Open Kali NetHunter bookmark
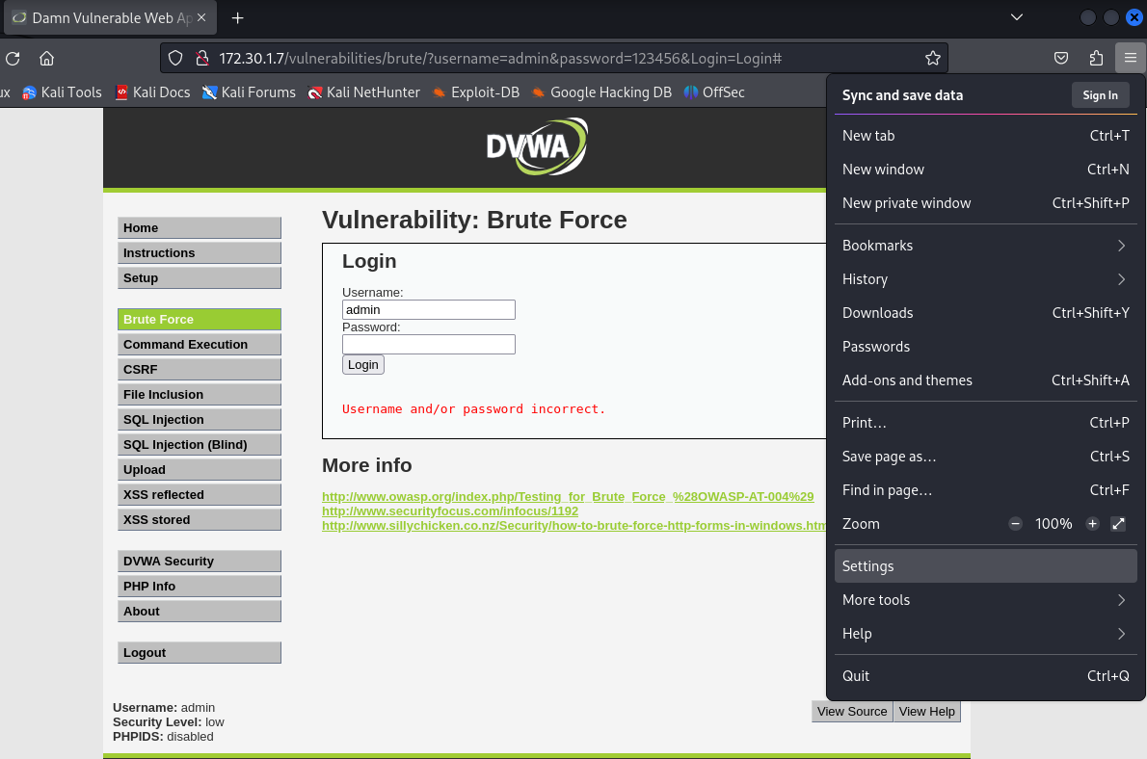Image resolution: width=1147 pixels, height=759 pixels. [x=364, y=92]
